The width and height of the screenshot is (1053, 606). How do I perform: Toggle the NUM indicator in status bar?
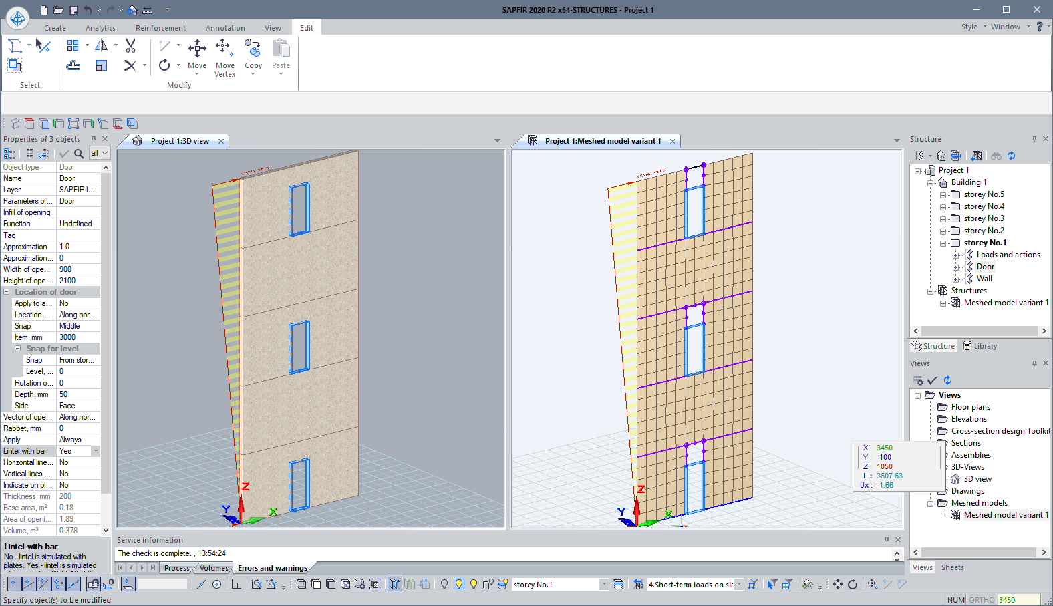point(955,600)
